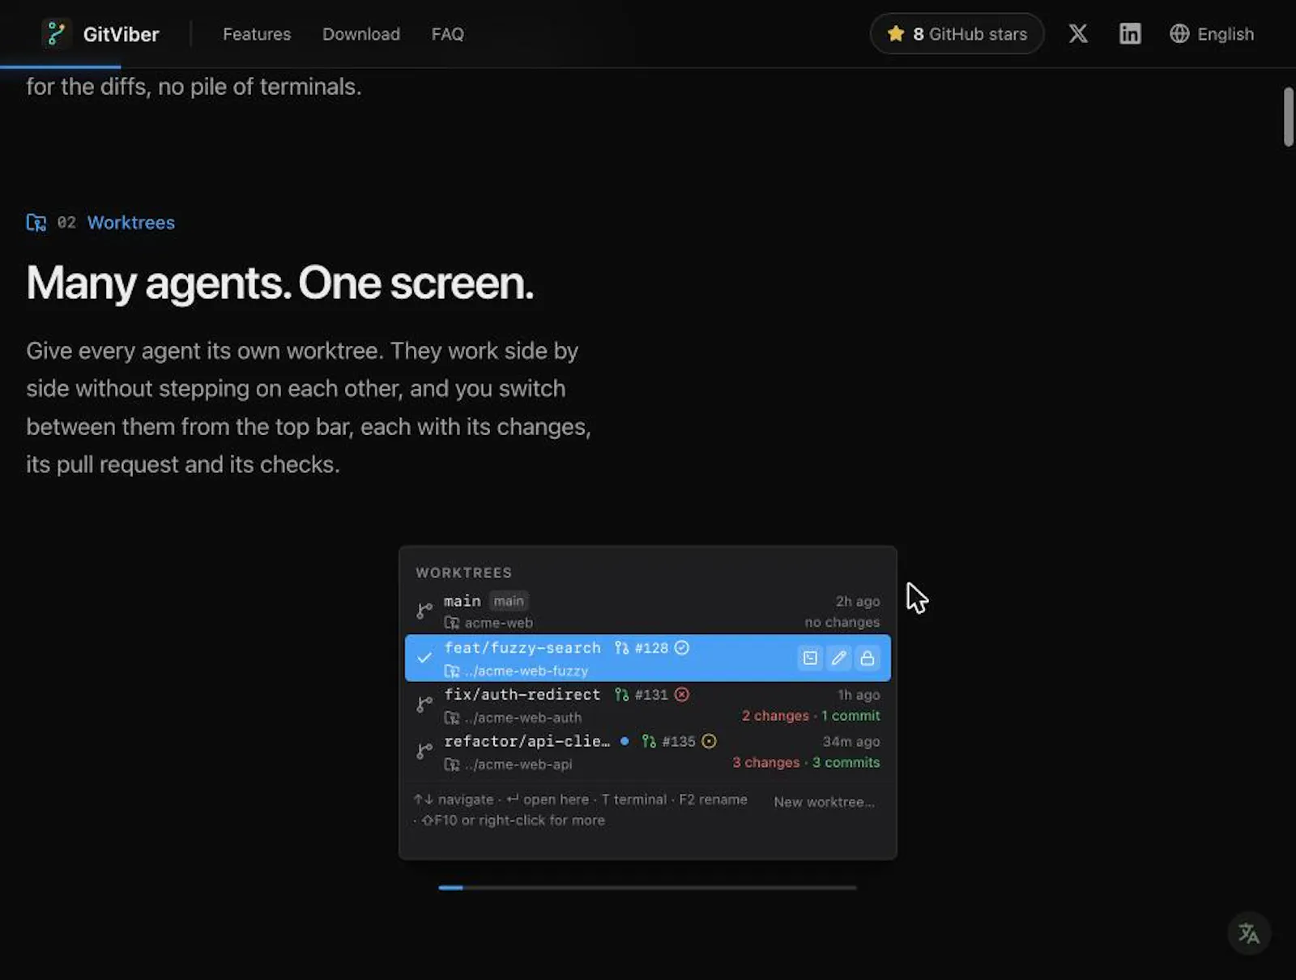This screenshot has height=980, width=1296.
Task: Select the feat/fuzzy-search worktree row
Action: click(x=647, y=658)
